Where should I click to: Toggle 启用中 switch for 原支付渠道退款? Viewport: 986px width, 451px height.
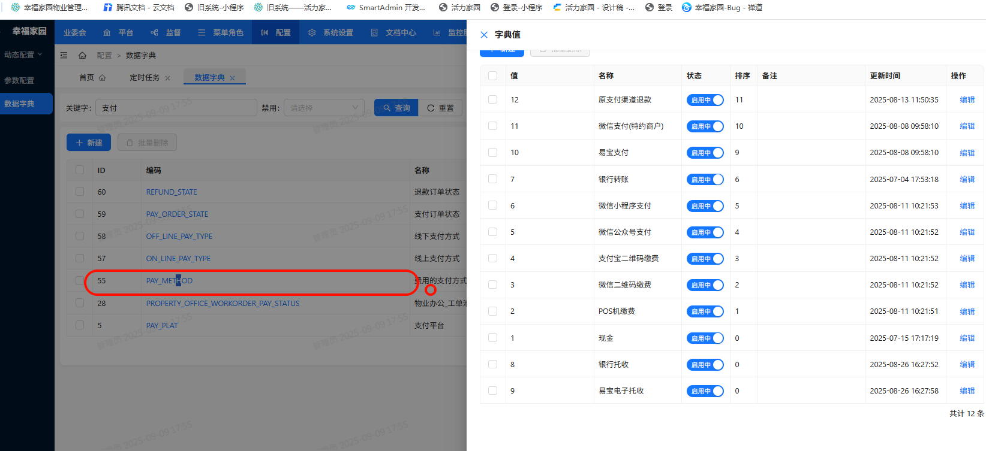point(705,100)
